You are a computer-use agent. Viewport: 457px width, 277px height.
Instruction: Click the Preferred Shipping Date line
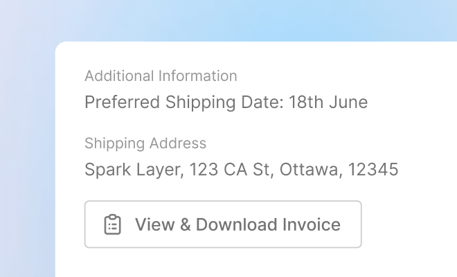click(x=226, y=102)
